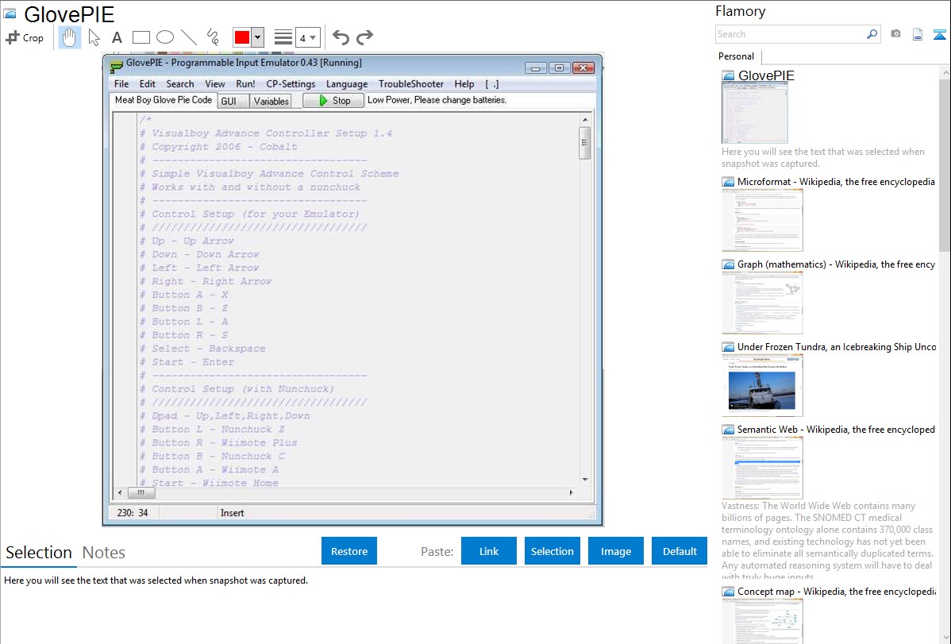Click the red color swatch
Viewport: 951px width, 644px height.
click(x=241, y=37)
